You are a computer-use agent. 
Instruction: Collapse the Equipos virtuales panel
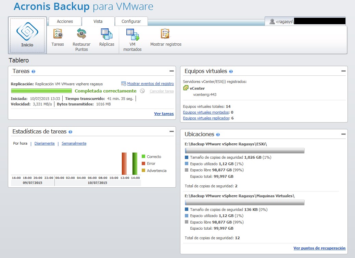343,71
